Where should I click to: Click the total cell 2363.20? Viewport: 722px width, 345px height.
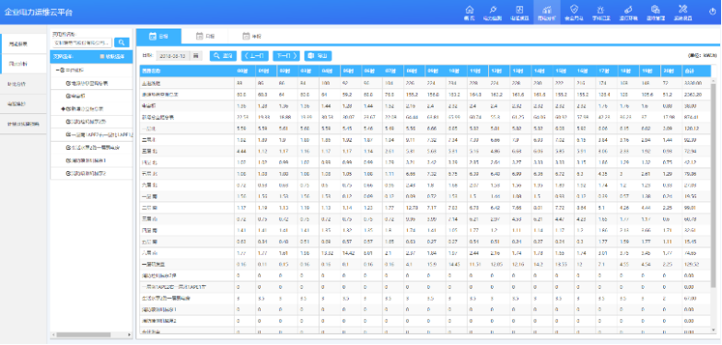[696, 94]
